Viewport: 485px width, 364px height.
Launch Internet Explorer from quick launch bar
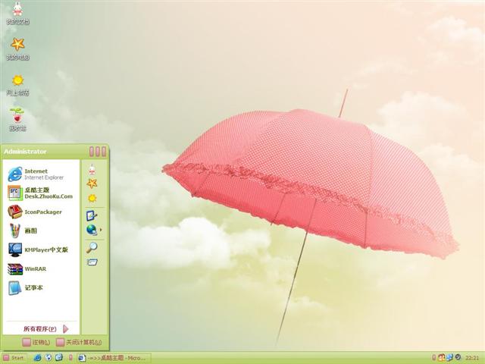coord(37,358)
